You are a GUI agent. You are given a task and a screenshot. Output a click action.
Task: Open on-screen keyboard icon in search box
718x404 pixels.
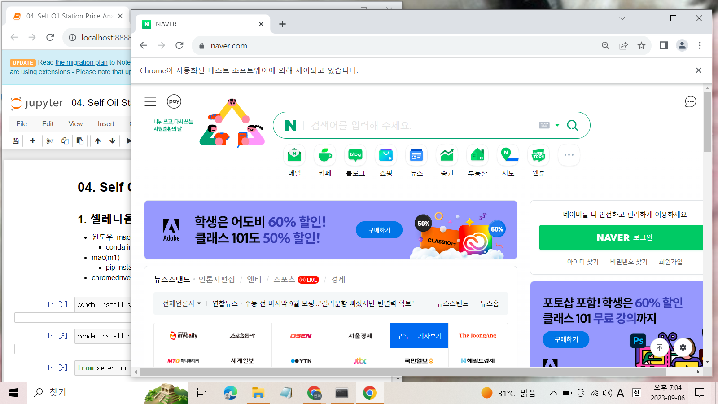544,125
